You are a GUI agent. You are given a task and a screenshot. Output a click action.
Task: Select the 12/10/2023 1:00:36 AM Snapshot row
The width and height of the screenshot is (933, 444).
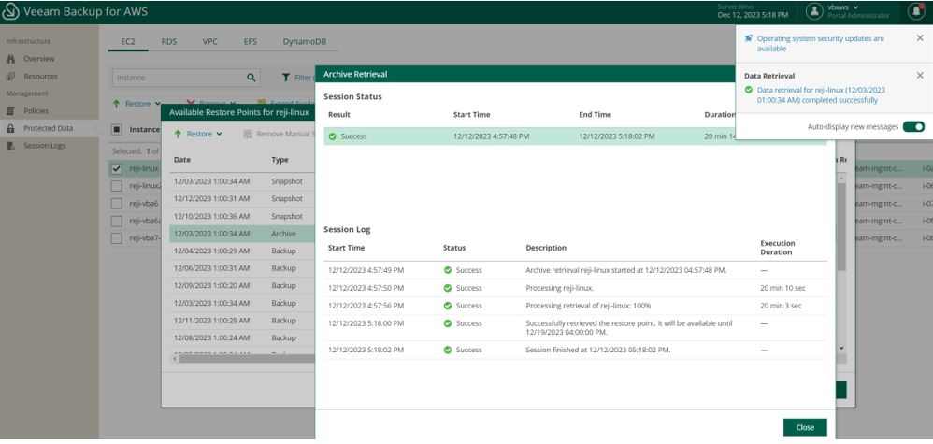(242, 216)
